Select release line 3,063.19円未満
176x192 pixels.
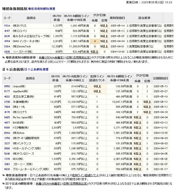point(80,41)
